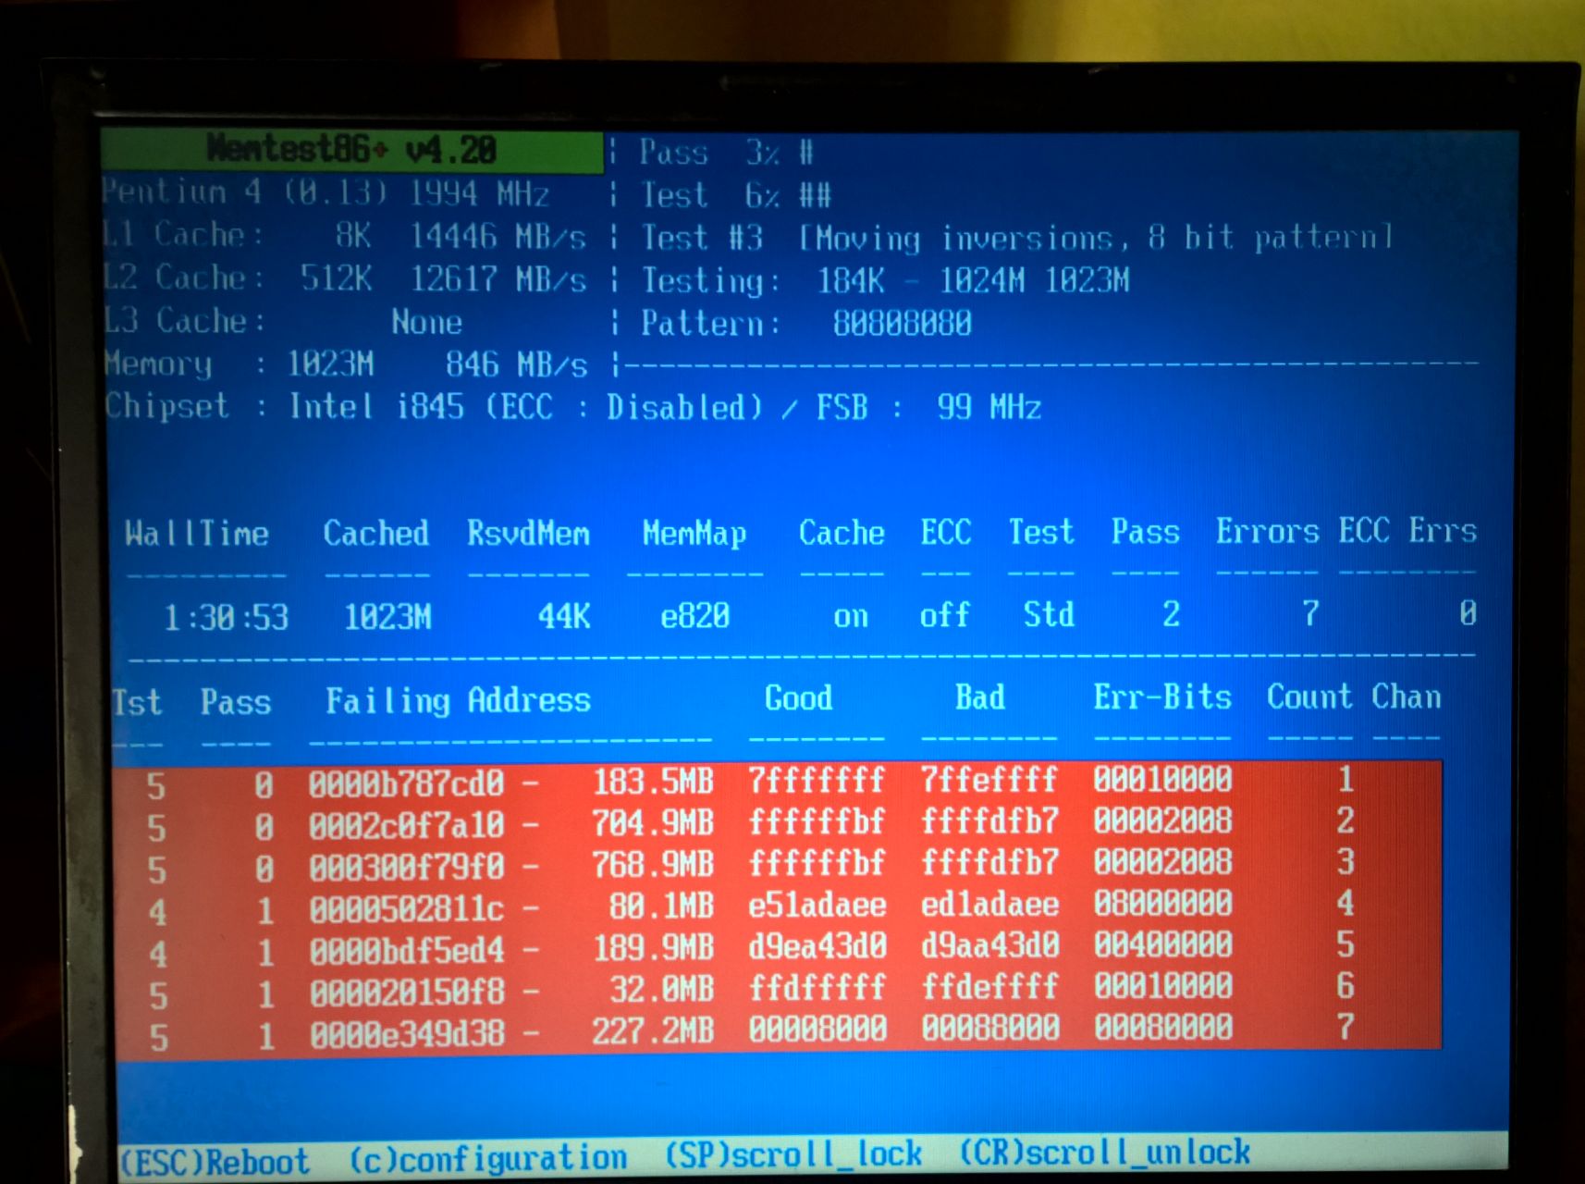Click the Err-Bits column header
This screenshot has height=1184, width=1585.
point(1162,697)
